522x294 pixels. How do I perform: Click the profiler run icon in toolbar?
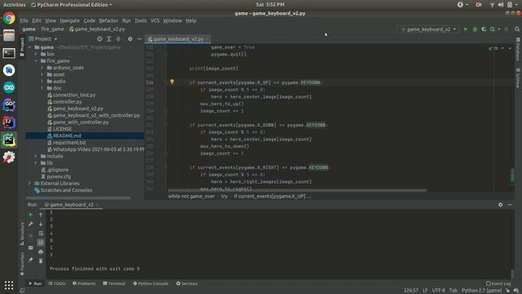click(x=493, y=29)
